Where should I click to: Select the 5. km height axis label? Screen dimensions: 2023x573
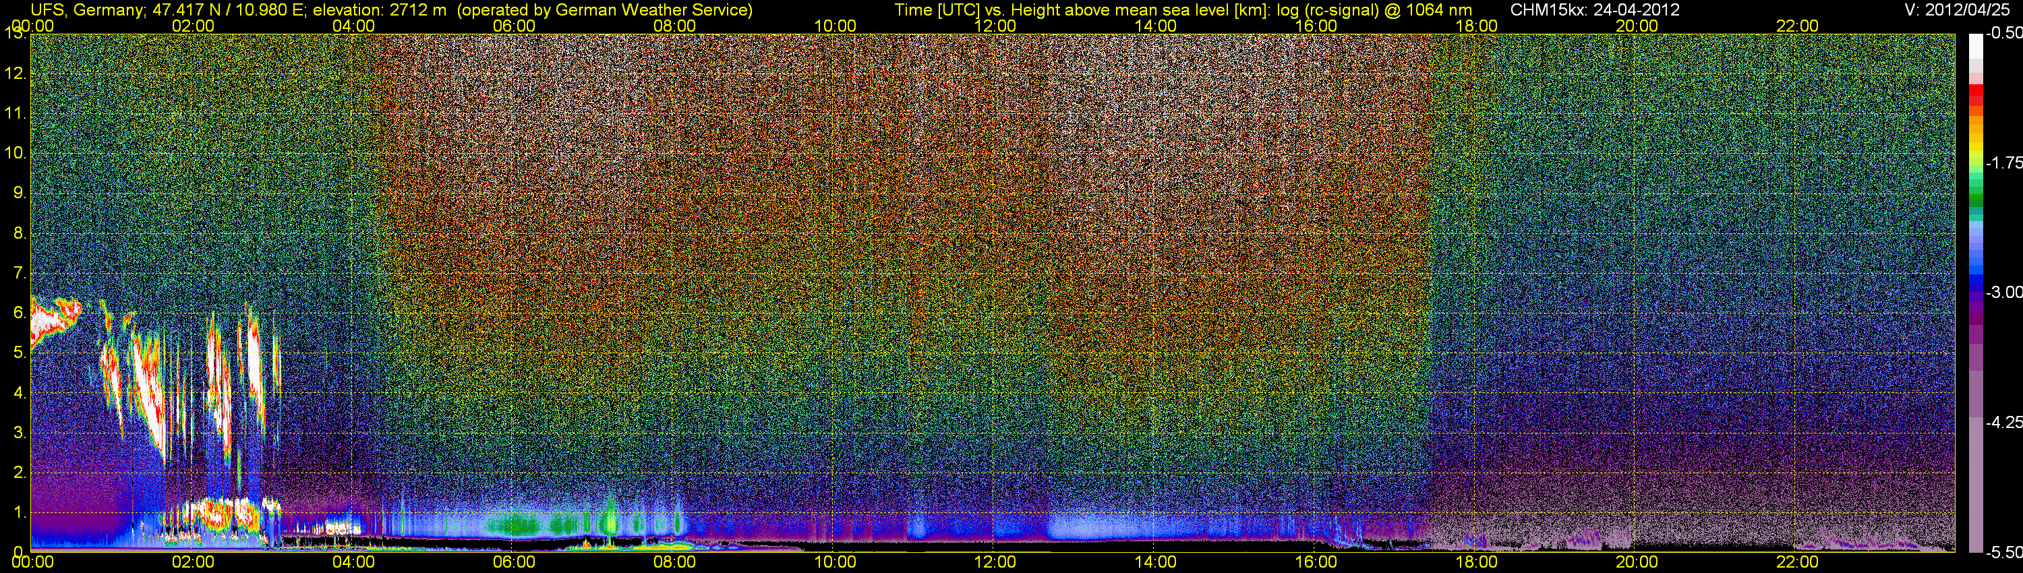pos(19,353)
